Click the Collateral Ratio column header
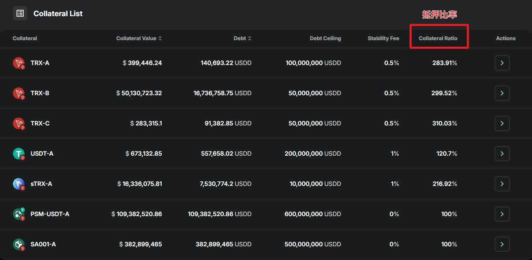The image size is (532, 260). 438,39
